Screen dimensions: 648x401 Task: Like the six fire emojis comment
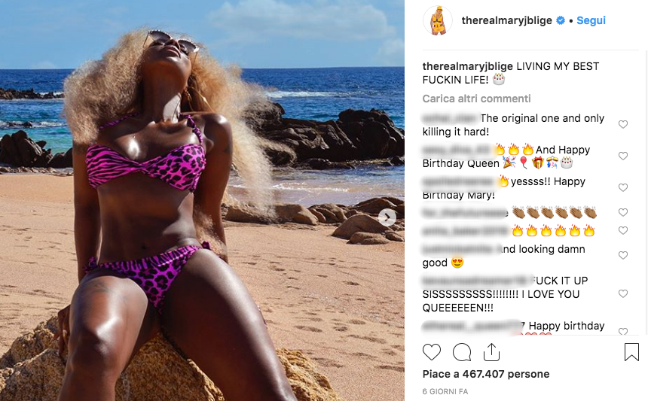[623, 230]
